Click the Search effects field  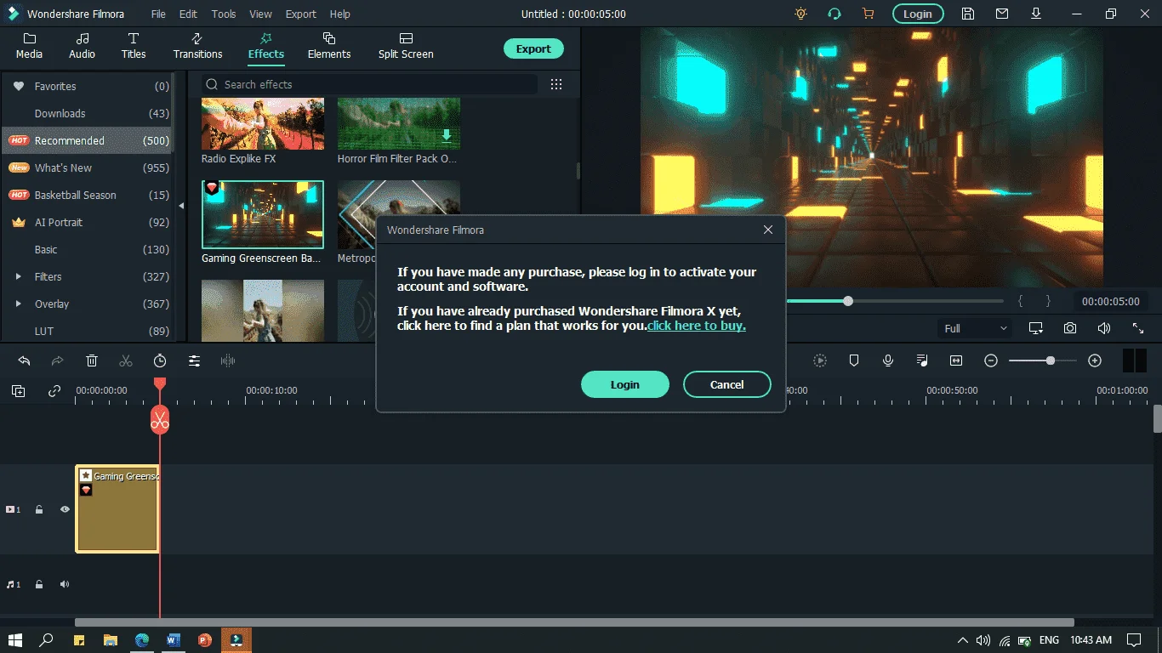click(369, 84)
